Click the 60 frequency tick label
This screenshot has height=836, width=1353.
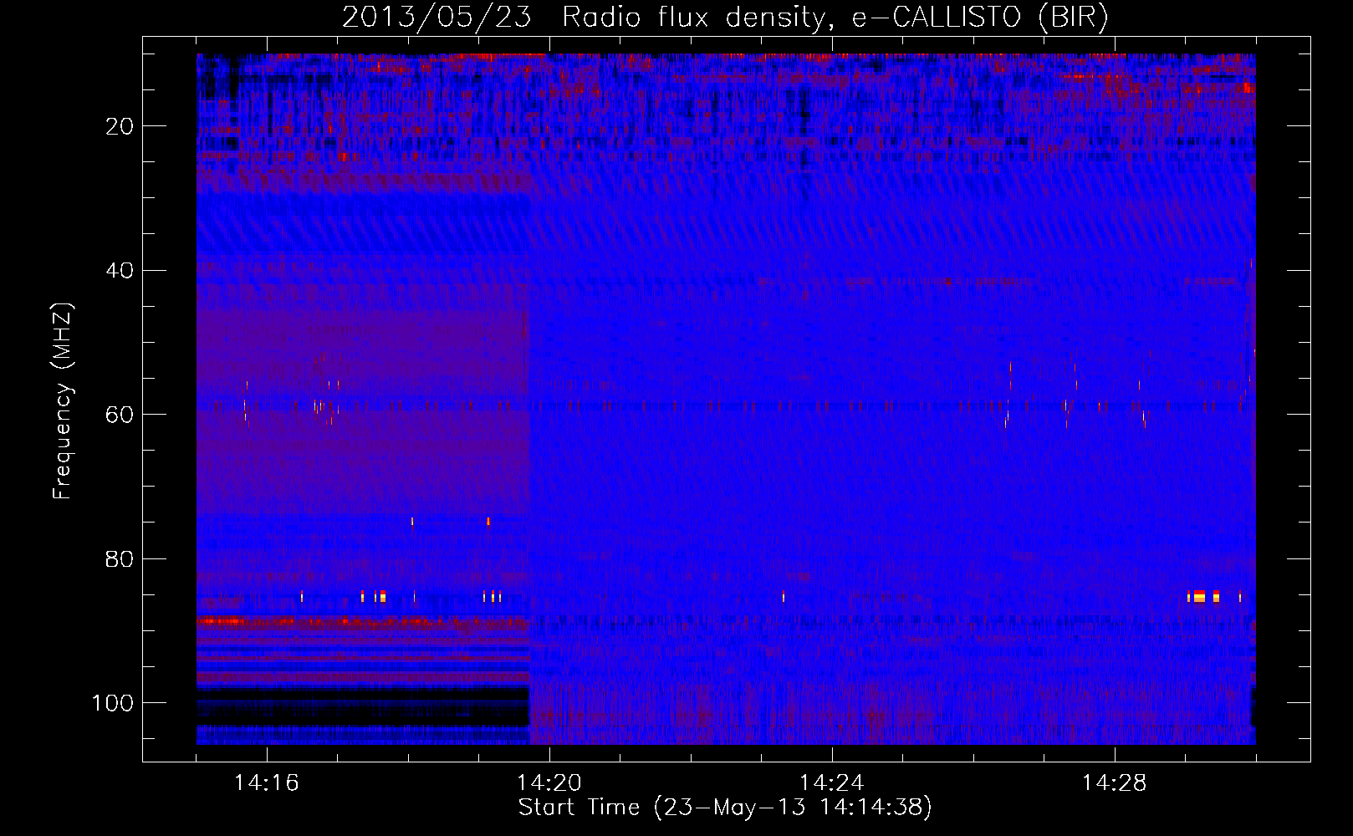120,415
